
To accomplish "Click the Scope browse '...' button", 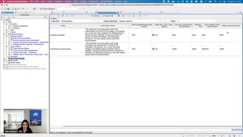I will (165, 21).
